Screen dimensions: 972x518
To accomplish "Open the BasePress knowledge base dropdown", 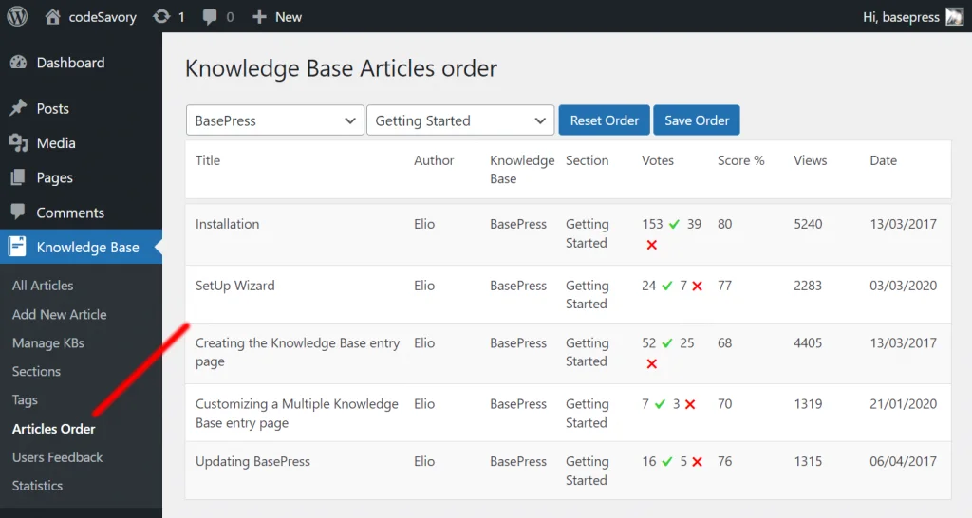I will (274, 120).
